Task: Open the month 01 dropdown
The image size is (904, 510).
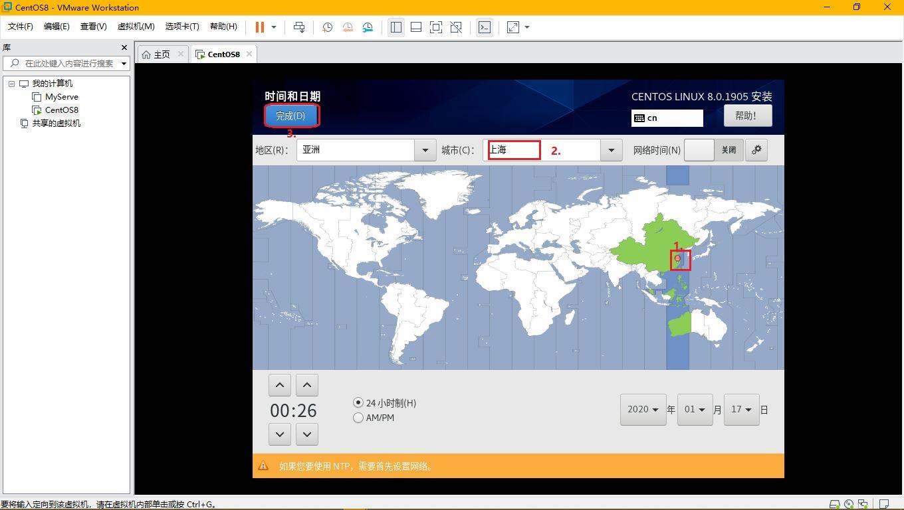Action: point(695,410)
